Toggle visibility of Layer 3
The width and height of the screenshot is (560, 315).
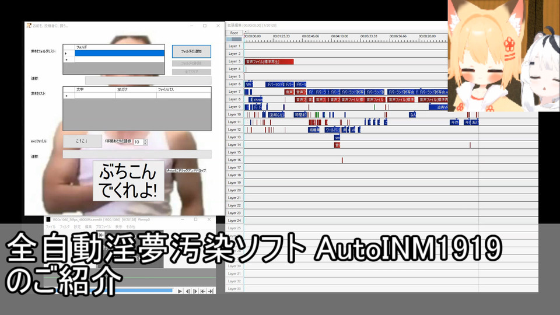(x=235, y=61)
